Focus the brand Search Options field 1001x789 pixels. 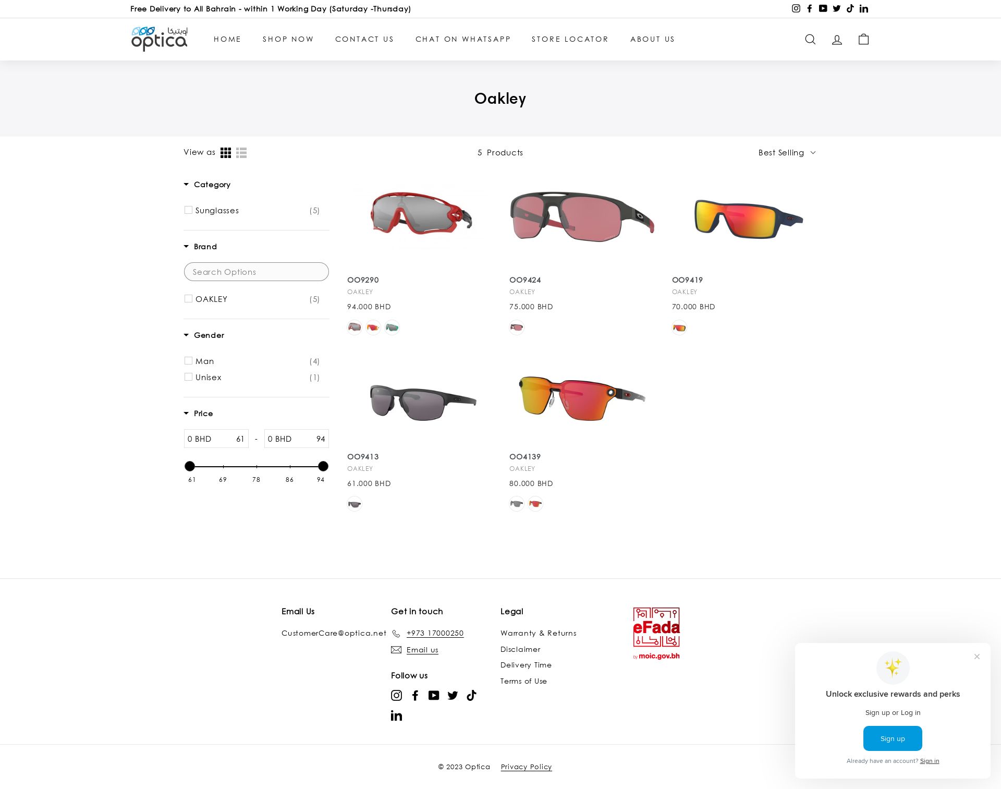coord(257,272)
